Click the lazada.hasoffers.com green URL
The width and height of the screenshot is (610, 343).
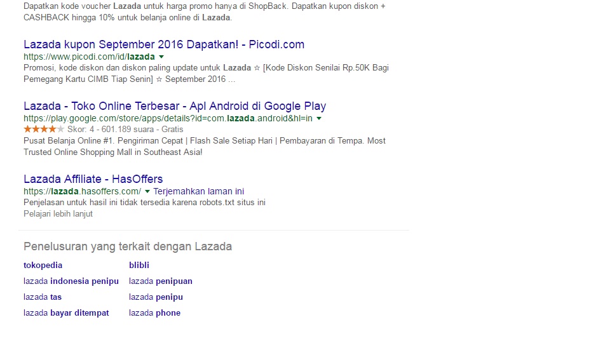click(83, 191)
